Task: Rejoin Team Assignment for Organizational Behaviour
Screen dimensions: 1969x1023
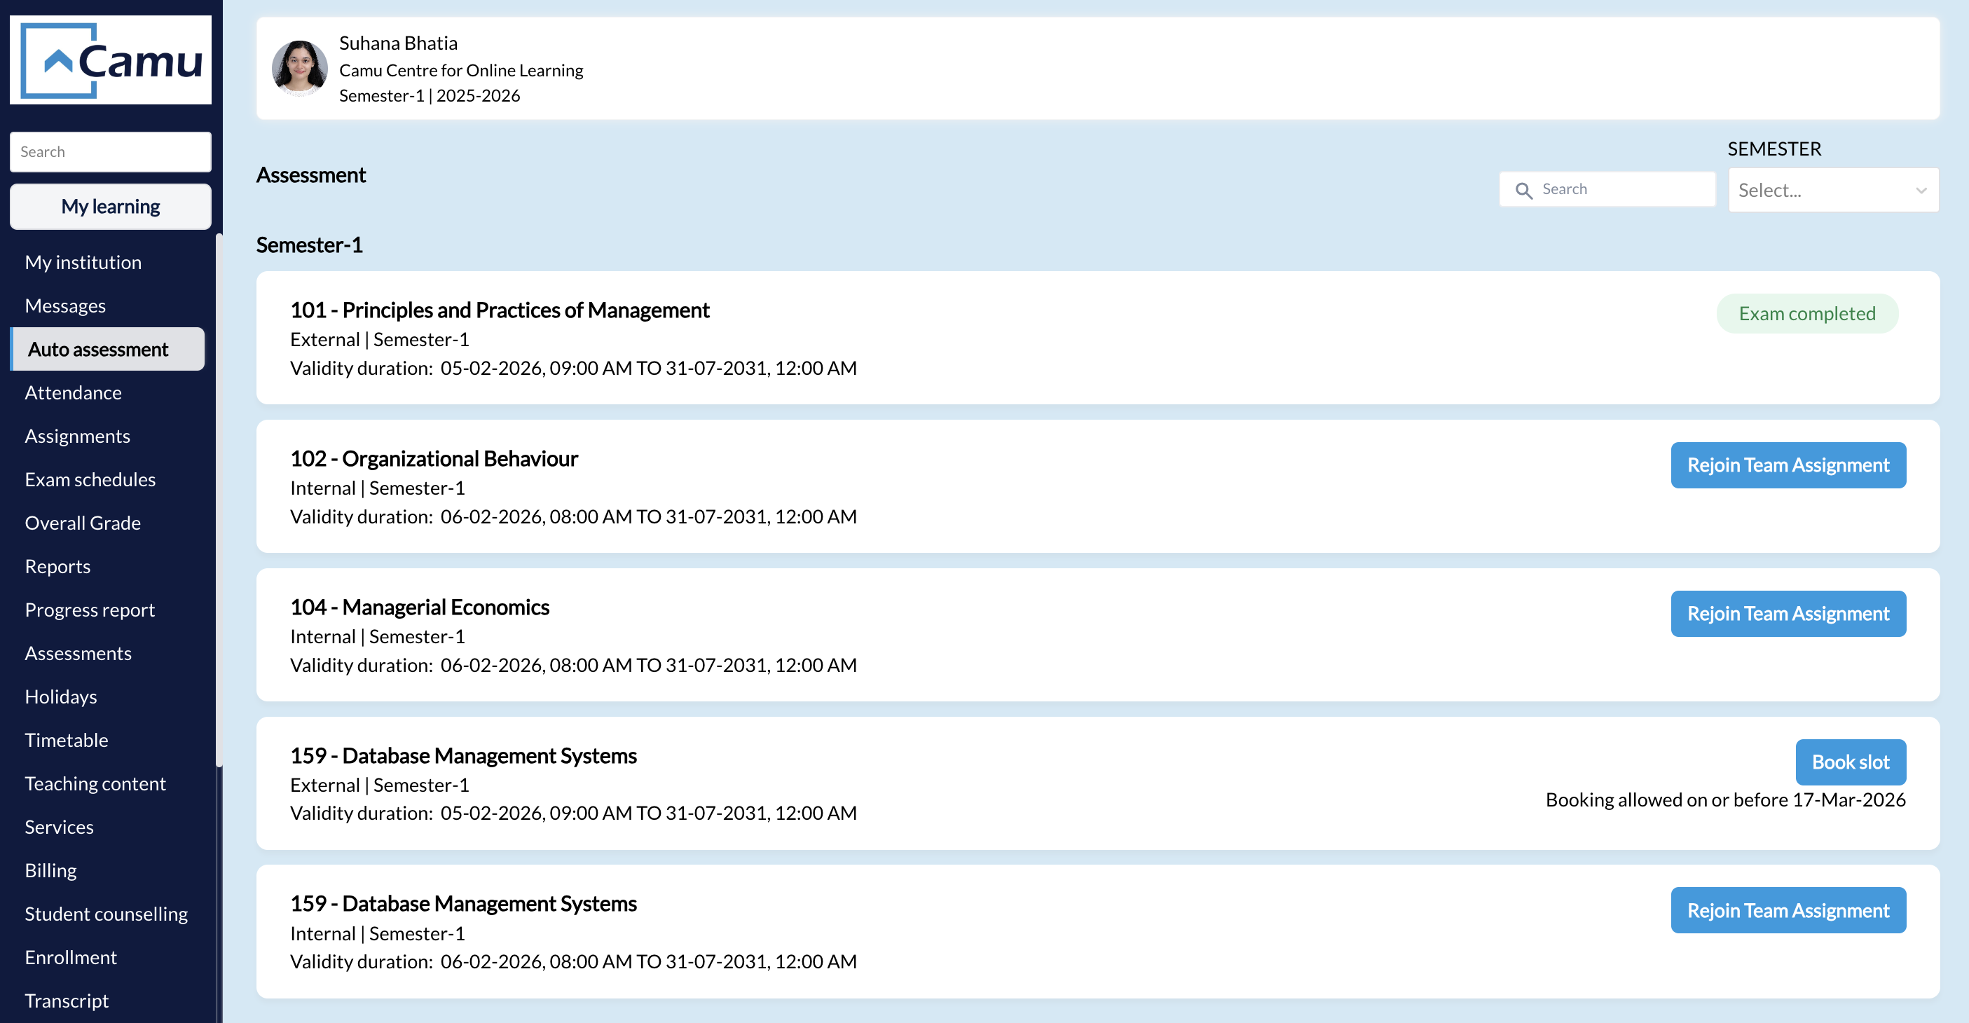Action: [1787, 465]
